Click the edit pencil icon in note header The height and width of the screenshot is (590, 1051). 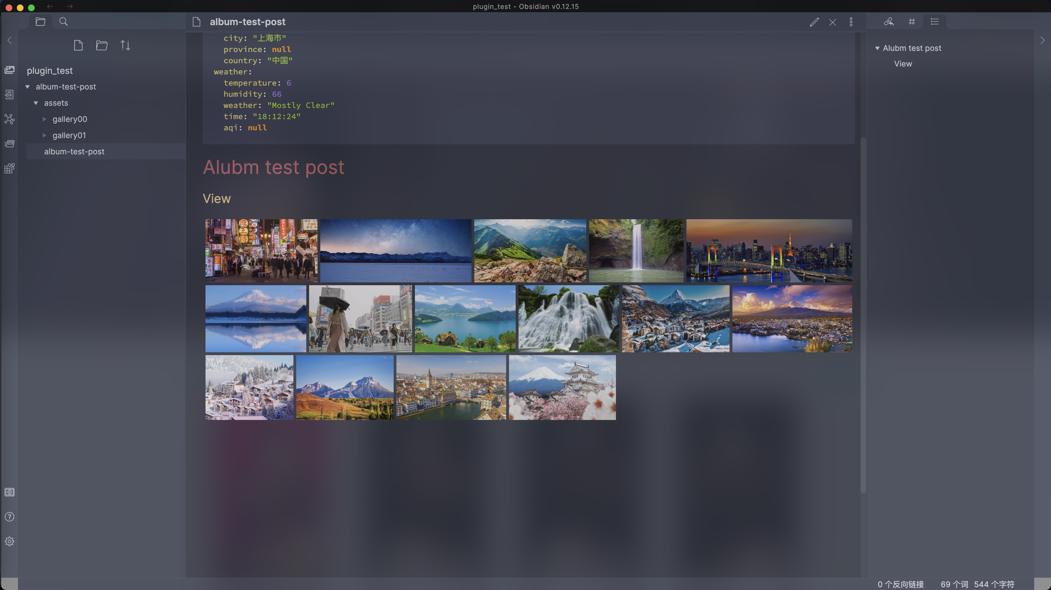(814, 22)
